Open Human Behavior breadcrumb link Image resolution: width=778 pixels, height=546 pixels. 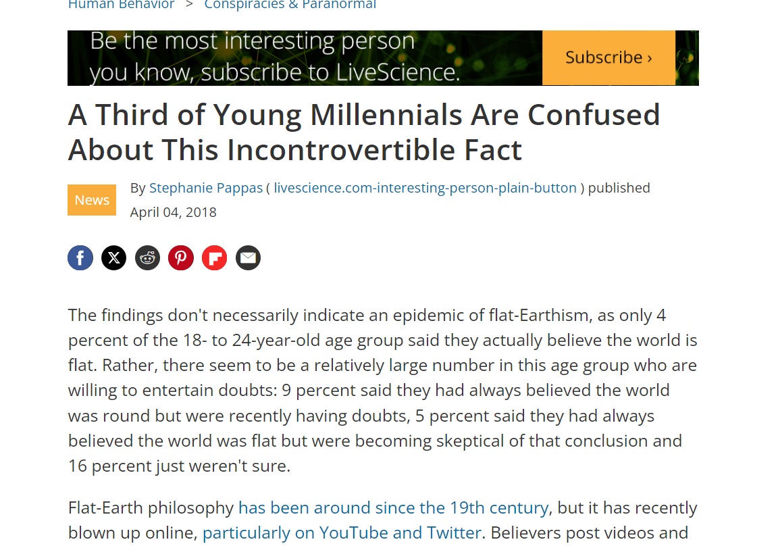(122, 5)
